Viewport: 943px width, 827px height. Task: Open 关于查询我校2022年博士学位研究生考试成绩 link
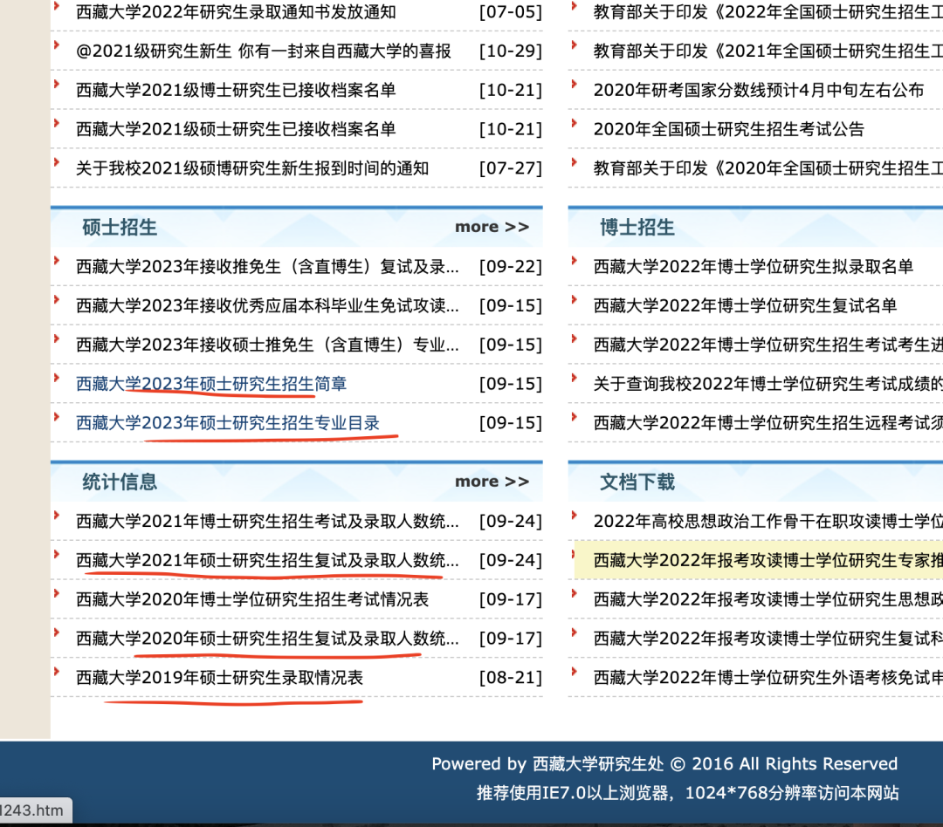click(x=768, y=384)
